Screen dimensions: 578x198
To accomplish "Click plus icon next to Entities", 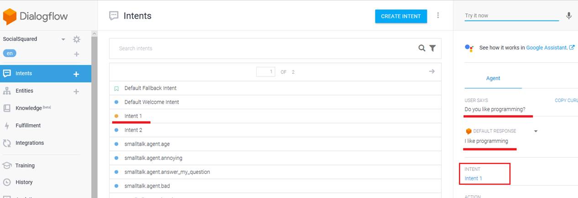I will (x=76, y=91).
